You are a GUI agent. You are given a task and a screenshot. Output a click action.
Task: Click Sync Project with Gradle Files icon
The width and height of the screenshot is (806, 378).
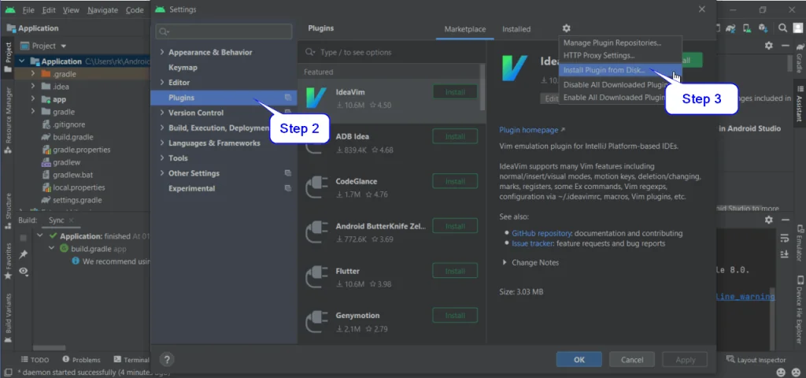[x=730, y=28]
